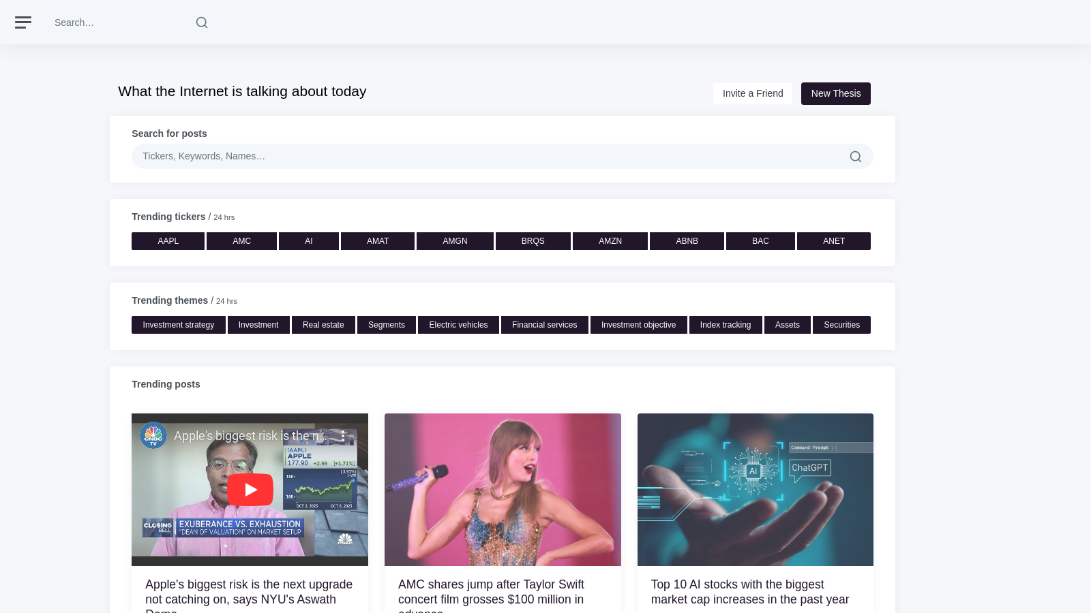Click the top bar search magnifier icon
1091x613 pixels.
pos(202,22)
